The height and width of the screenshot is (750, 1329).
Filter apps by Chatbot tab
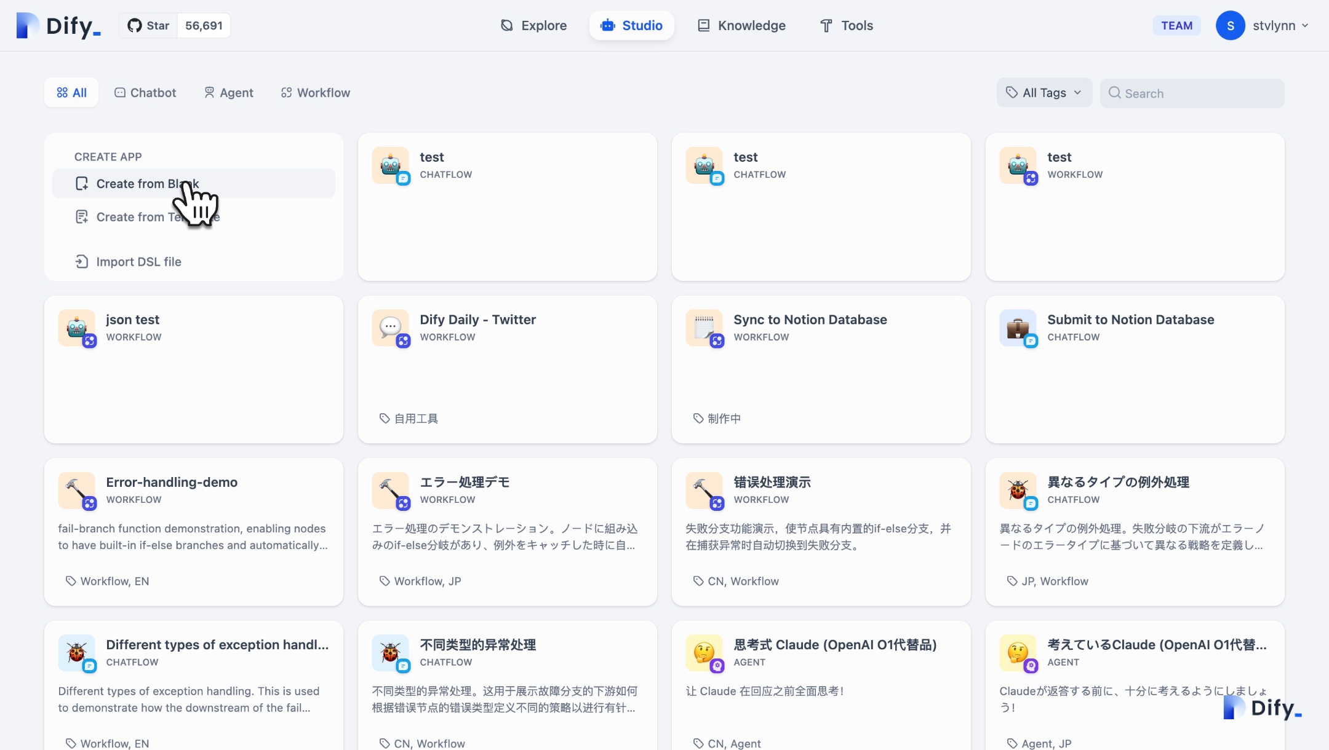[x=145, y=93]
